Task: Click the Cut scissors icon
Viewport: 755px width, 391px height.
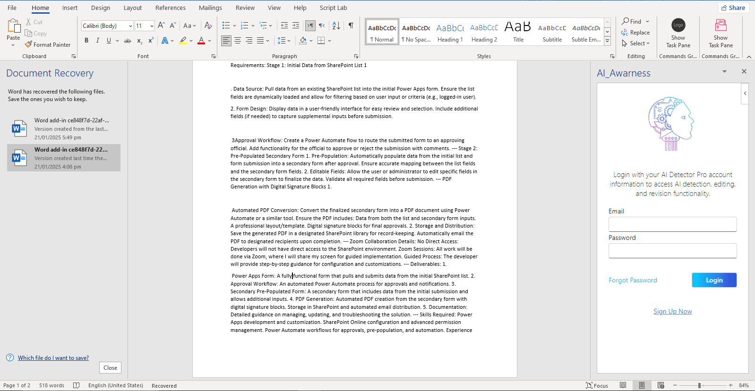Action: pyautogui.click(x=29, y=22)
